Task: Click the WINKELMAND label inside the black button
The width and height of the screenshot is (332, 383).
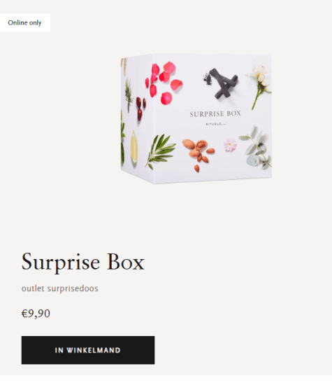Action: 94,350
